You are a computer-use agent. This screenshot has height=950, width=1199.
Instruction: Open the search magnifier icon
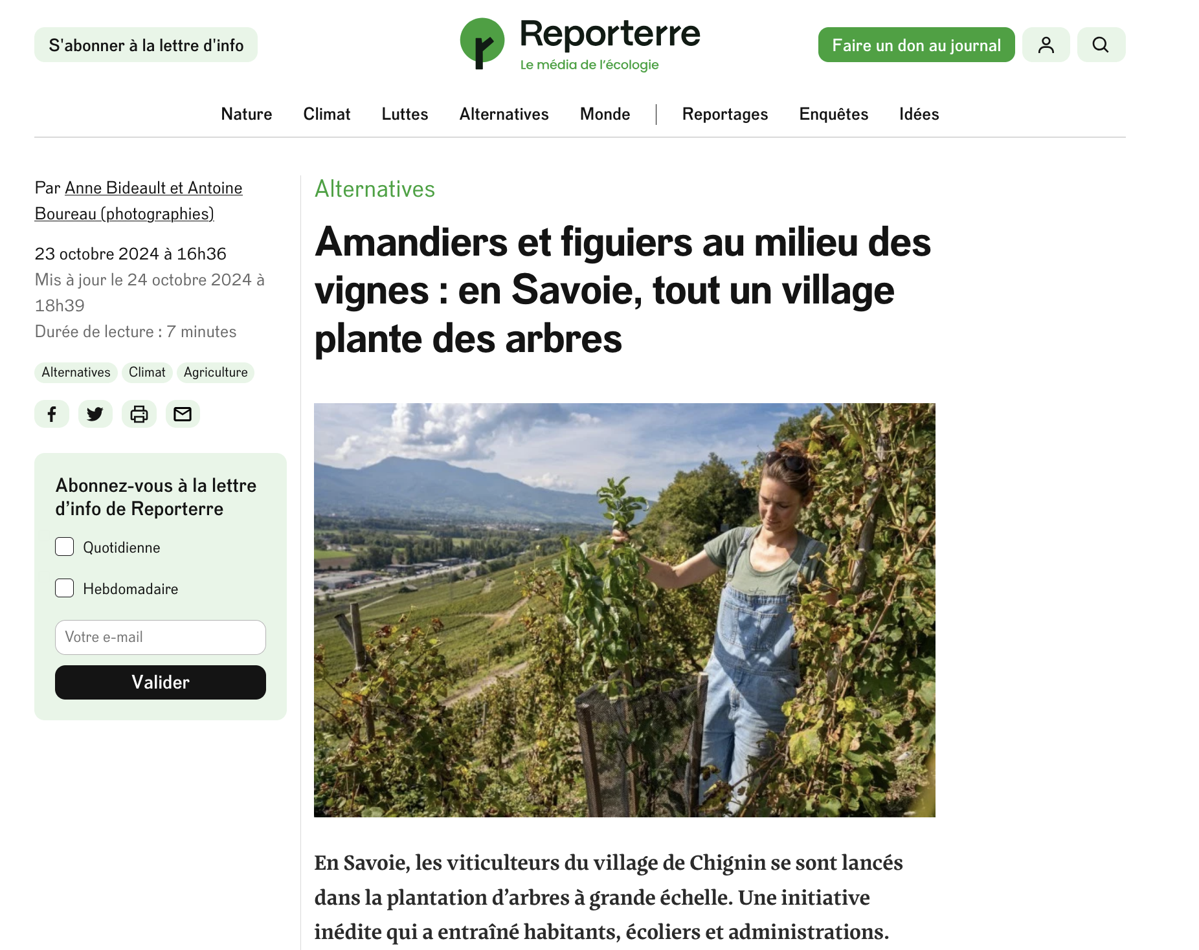(x=1101, y=45)
